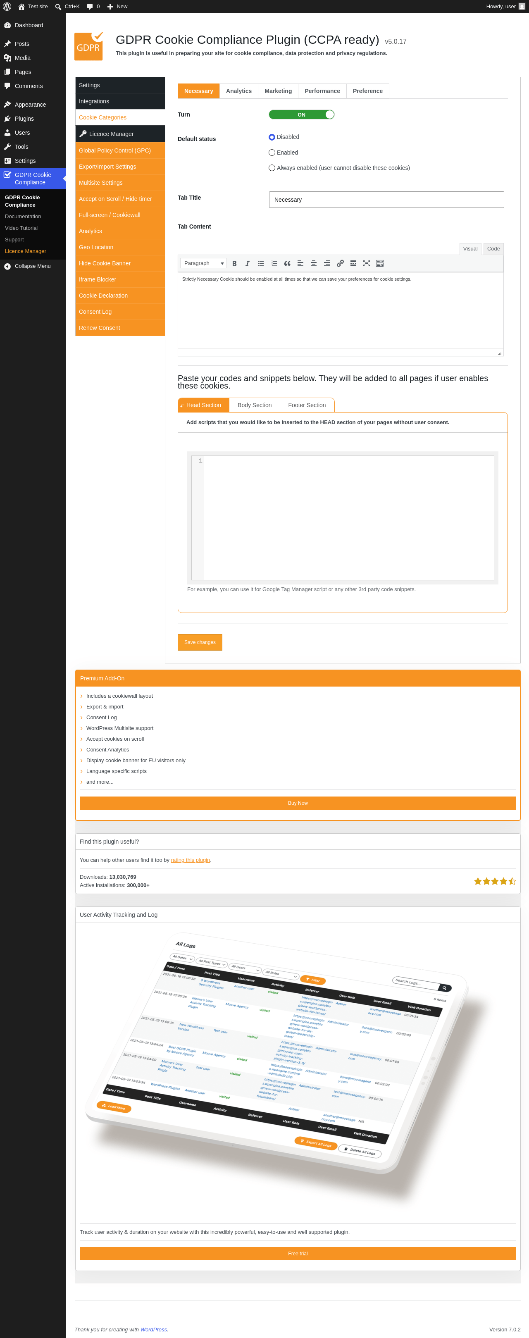Open the Consent Log menu item
529x1338 pixels.
tap(120, 312)
